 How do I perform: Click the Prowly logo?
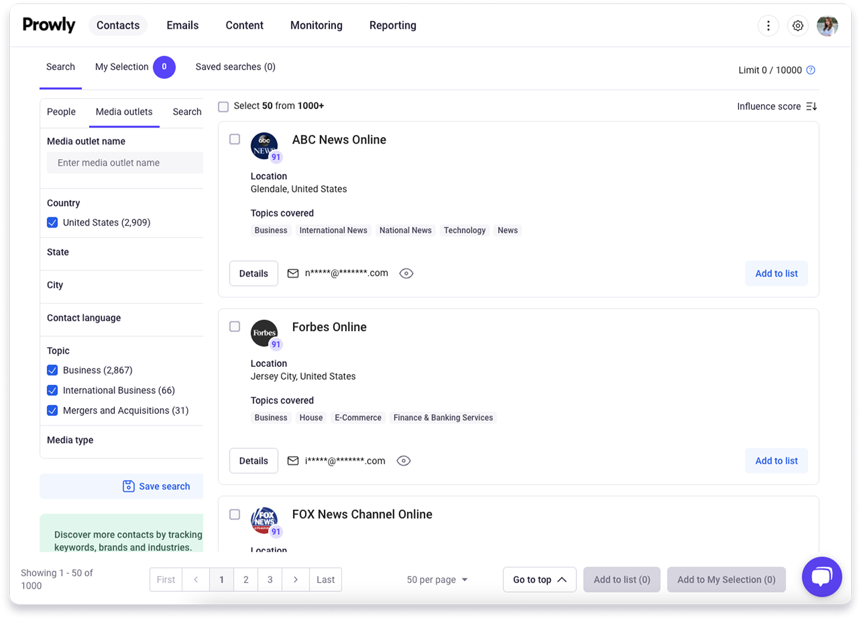[x=49, y=25]
